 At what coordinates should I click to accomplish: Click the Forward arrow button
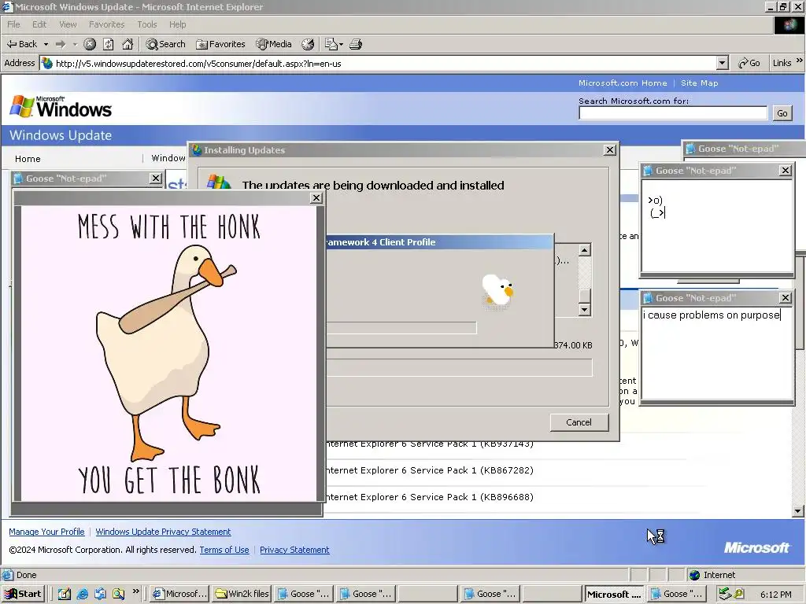pyautogui.click(x=61, y=44)
